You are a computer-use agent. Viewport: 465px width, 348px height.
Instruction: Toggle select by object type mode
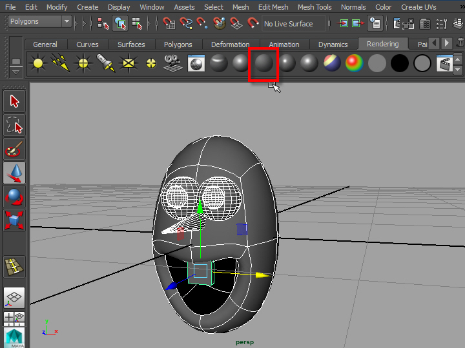(x=120, y=24)
